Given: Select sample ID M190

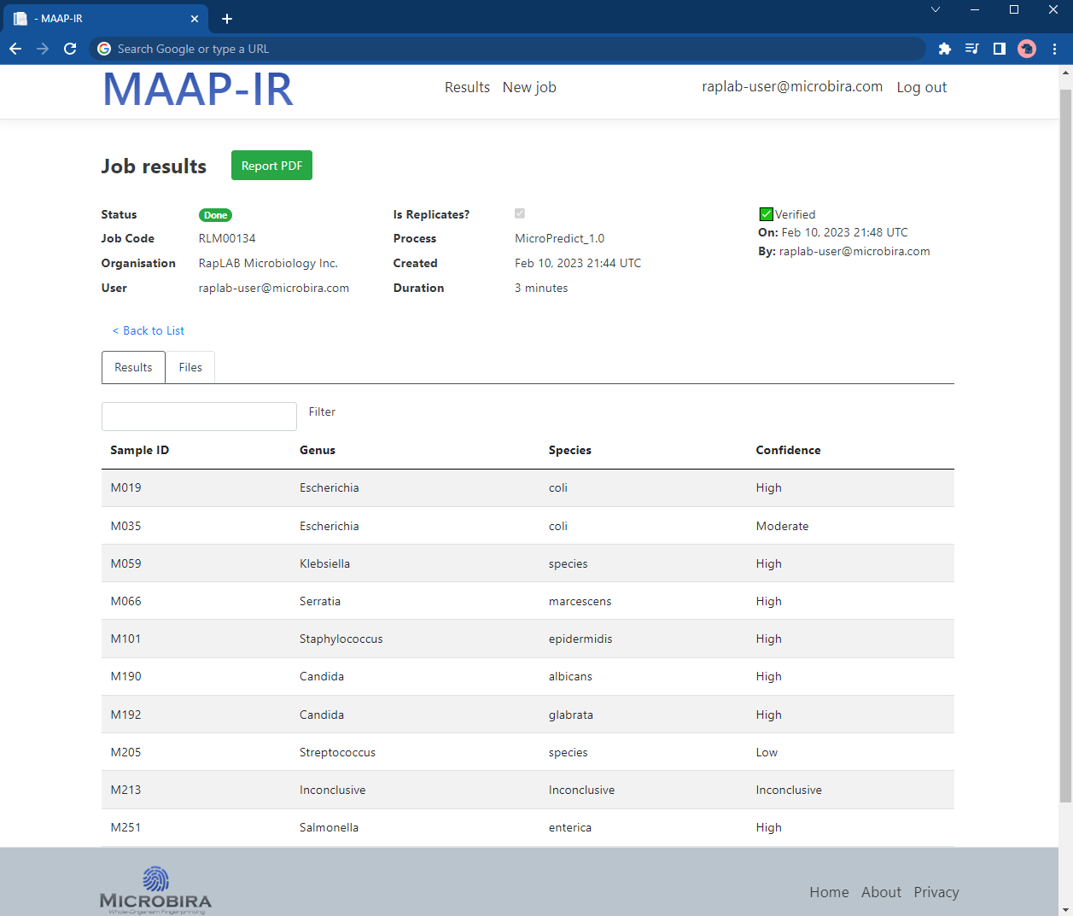Looking at the screenshot, I should pyautogui.click(x=126, y=676).
